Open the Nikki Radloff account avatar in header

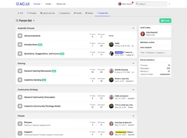120,4
